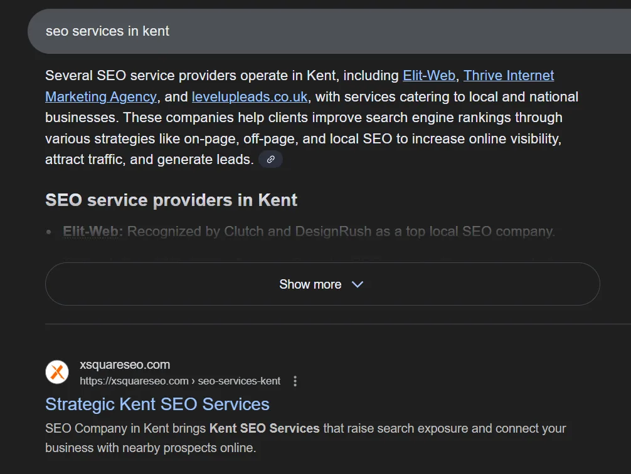631x474 pixels.
Task: Click the citation chain-link icon after the summary
Action: coord(270,159)
